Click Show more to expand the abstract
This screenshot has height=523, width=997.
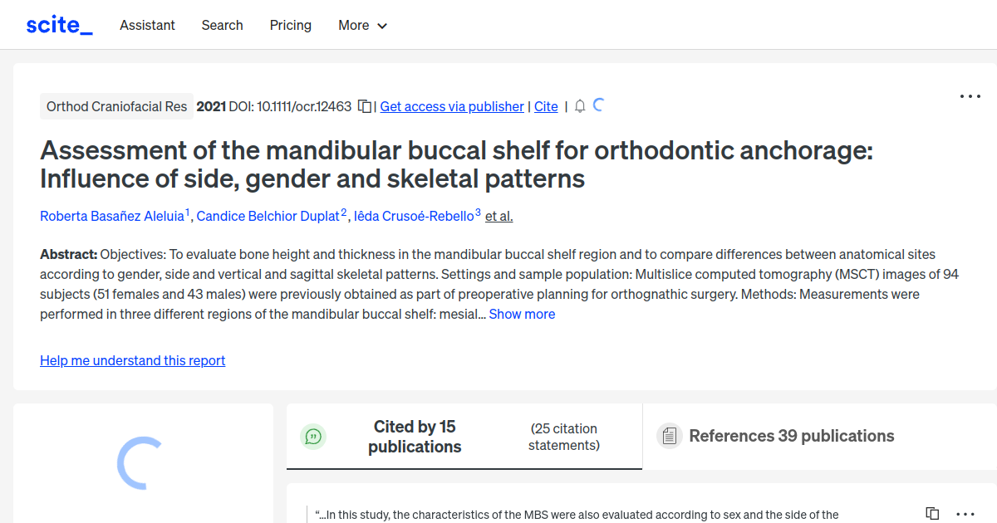click(x=522, y=314)
